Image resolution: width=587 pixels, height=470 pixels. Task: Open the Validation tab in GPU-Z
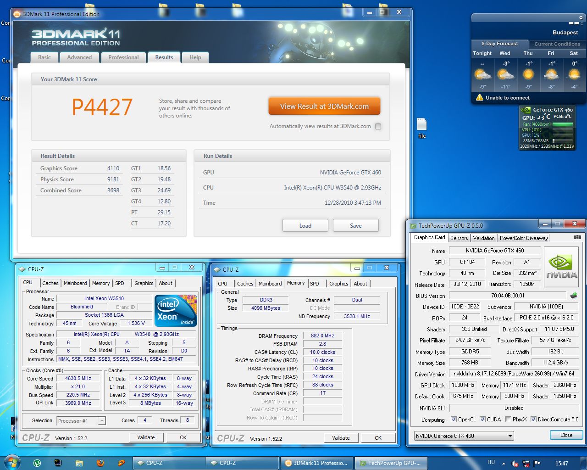pos(484,238)
